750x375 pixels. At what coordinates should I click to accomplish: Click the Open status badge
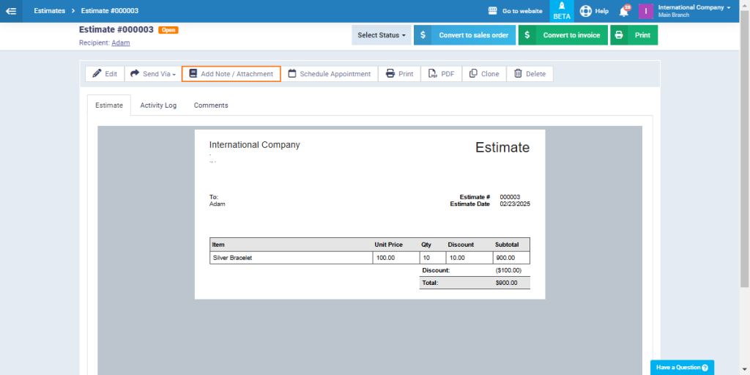point(168,29)
